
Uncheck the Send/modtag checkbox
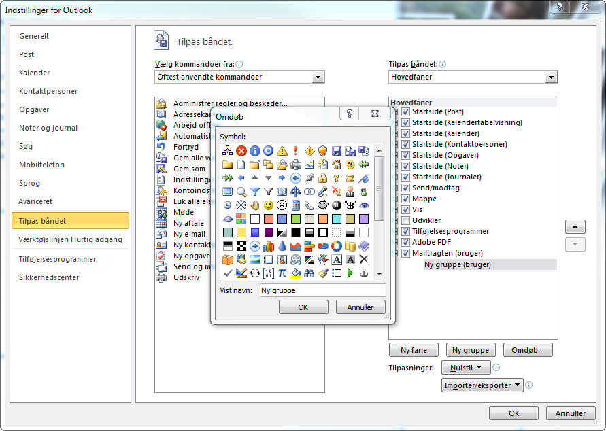pos(405,188)
